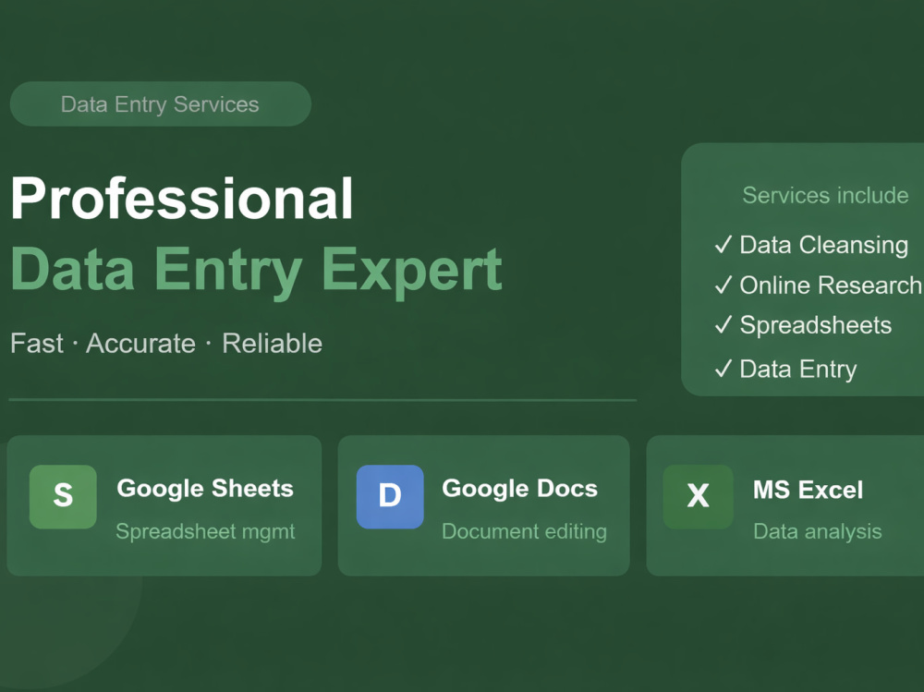Click the checkmark beside Data Entry
This screenshot has width=924, height=692.
pyautogui.click(x=723, y=369)
